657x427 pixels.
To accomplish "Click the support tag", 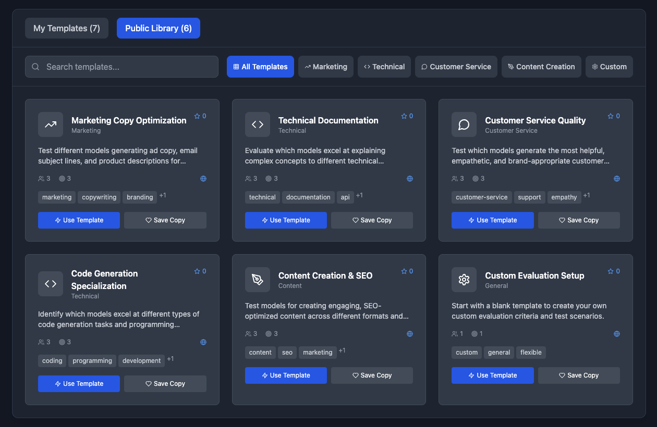I will point(530,197).
